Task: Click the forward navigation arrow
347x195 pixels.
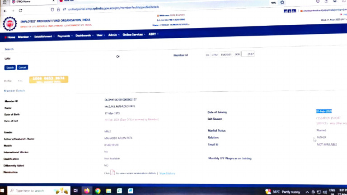Action: (x=13, y=11)
